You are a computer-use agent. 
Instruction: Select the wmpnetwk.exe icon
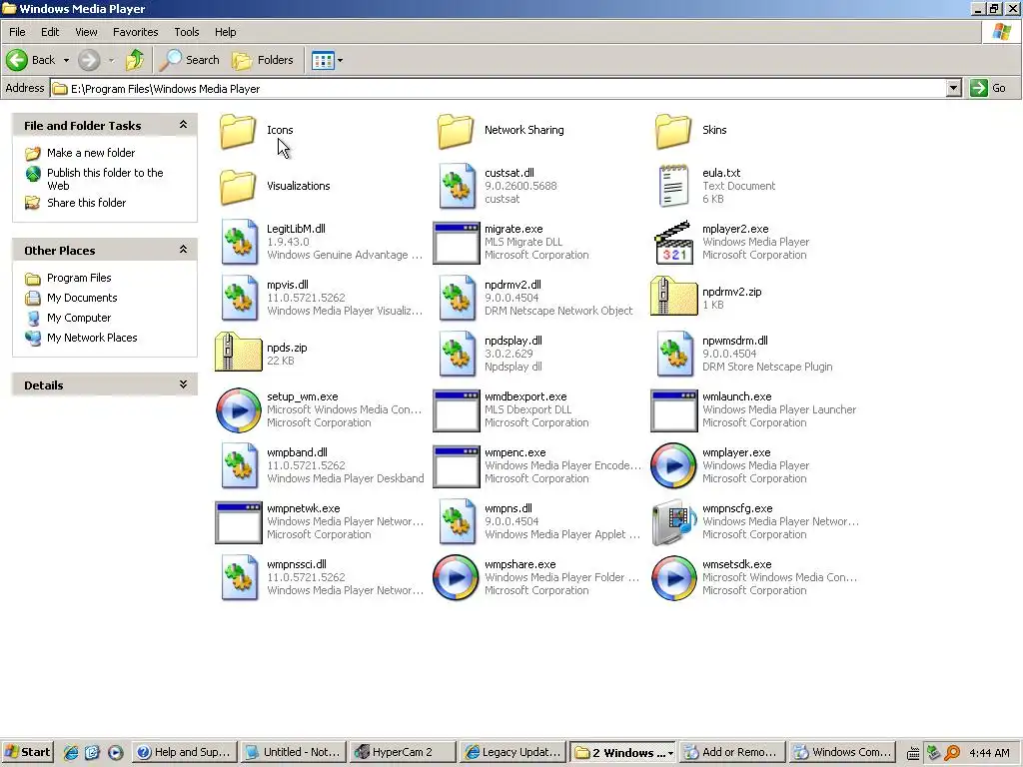point(238,522)
